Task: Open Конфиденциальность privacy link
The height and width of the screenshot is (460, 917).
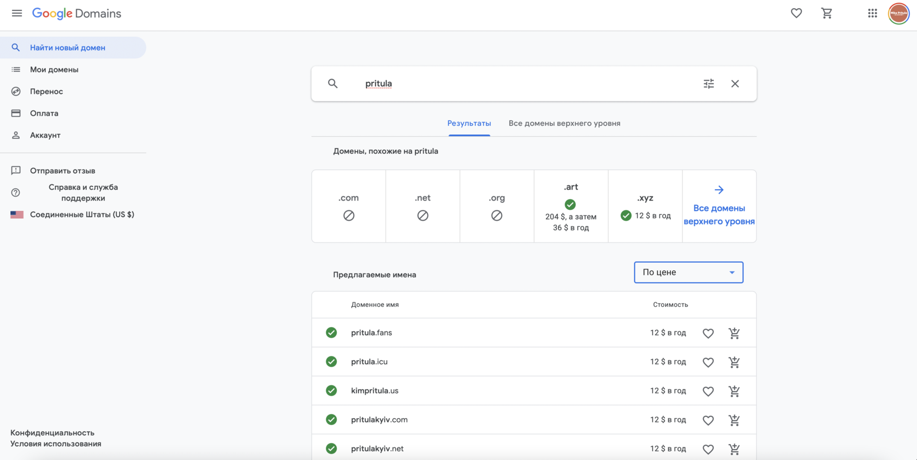Action: 52,433
